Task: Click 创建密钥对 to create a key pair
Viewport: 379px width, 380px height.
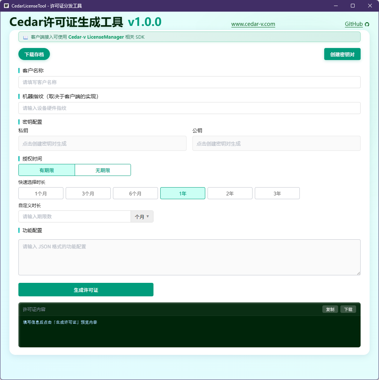Action: tap(342, 54)
